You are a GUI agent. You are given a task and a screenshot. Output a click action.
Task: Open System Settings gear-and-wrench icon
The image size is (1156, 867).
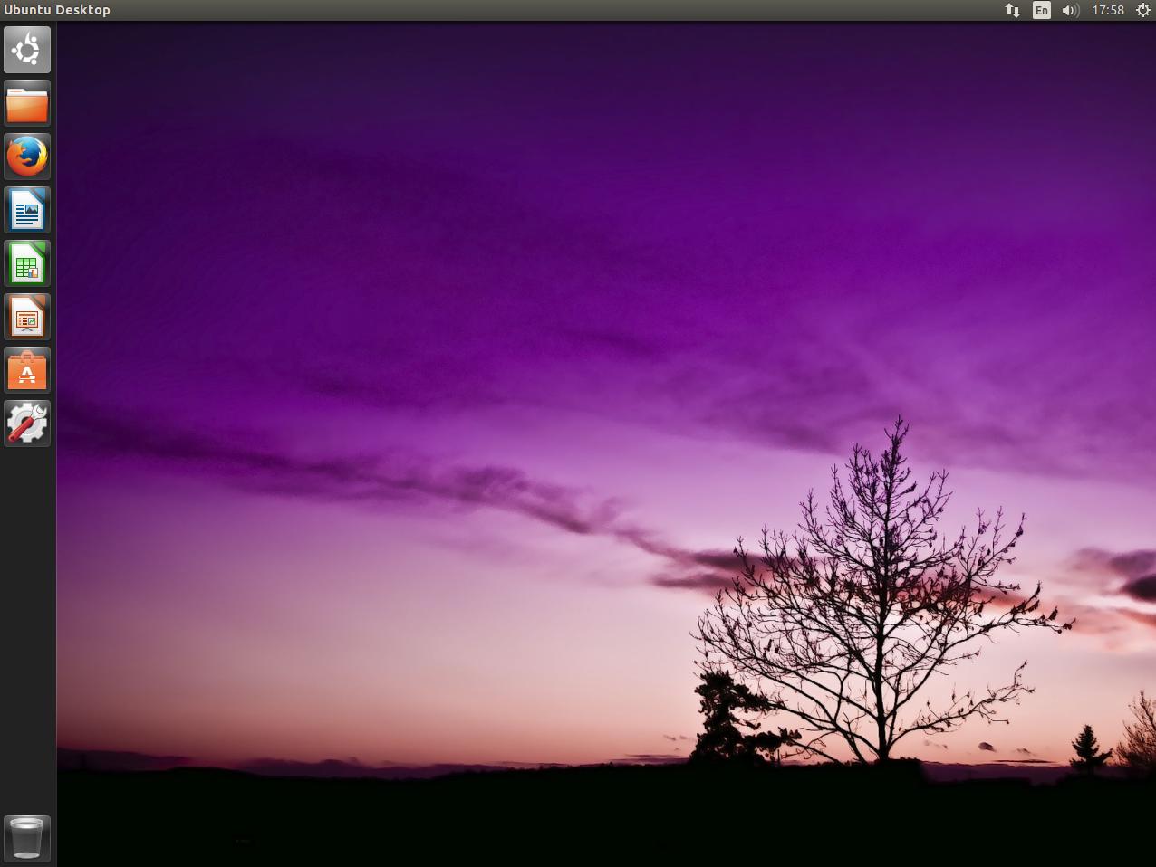27,424
